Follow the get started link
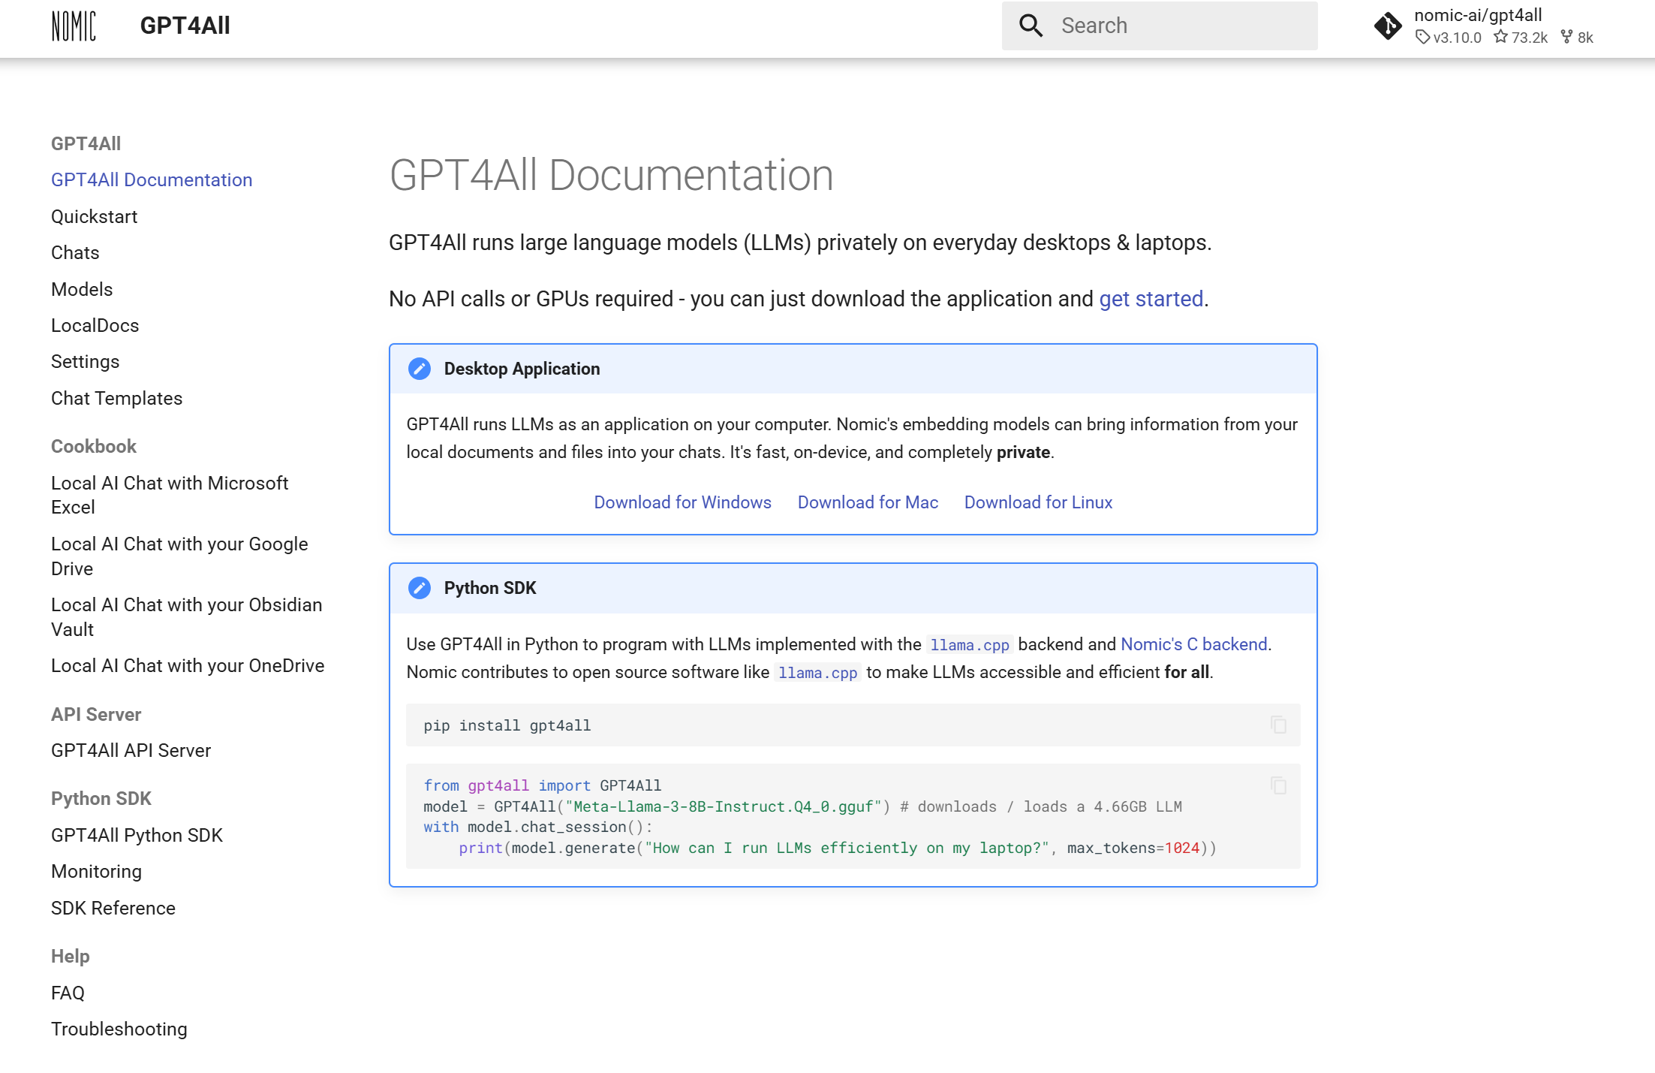 click(1151, 299)
